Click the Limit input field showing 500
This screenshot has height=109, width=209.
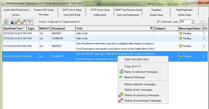coord(185,22)
